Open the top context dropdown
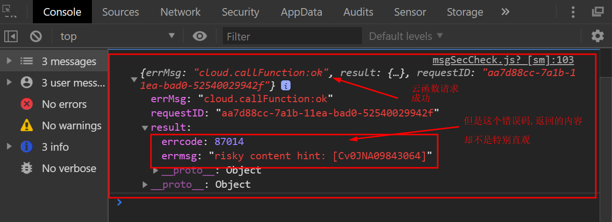The height and width of the screenshot is (222, 612). (x=117, y=36)
